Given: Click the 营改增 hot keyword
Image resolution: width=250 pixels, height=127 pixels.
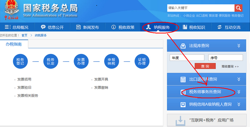Looking at the screenshot, I should click(213, 16).
